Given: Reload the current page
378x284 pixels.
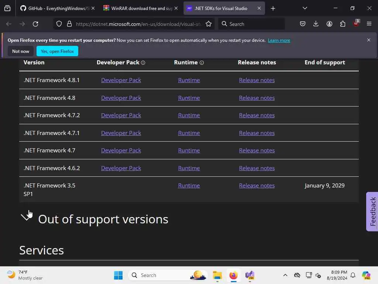Looking at the screenshot, I should [35, 24].
